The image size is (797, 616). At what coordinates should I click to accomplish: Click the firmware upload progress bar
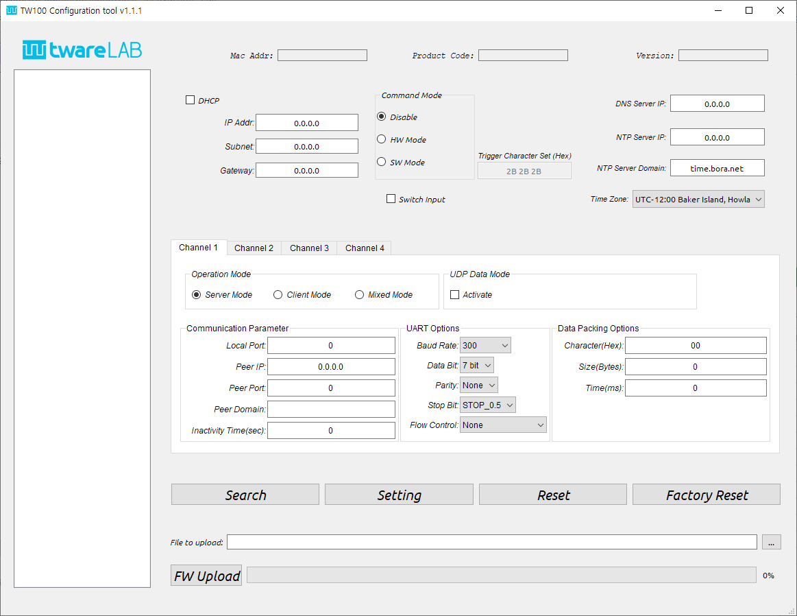point(501,576)
